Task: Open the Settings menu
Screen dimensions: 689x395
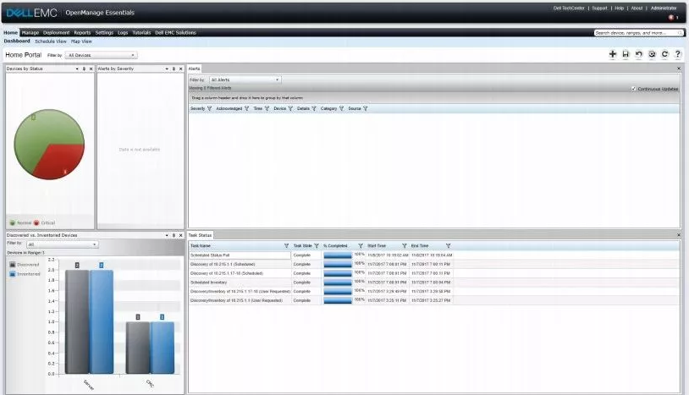Action: coord(104,33)
